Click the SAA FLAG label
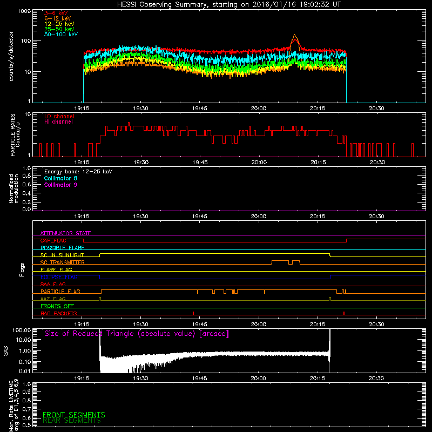 (53, 284)
